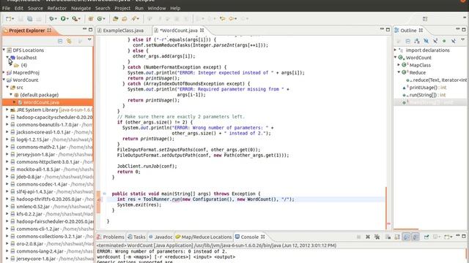Click Collapse All in Project Explorer

click(60, 41)
